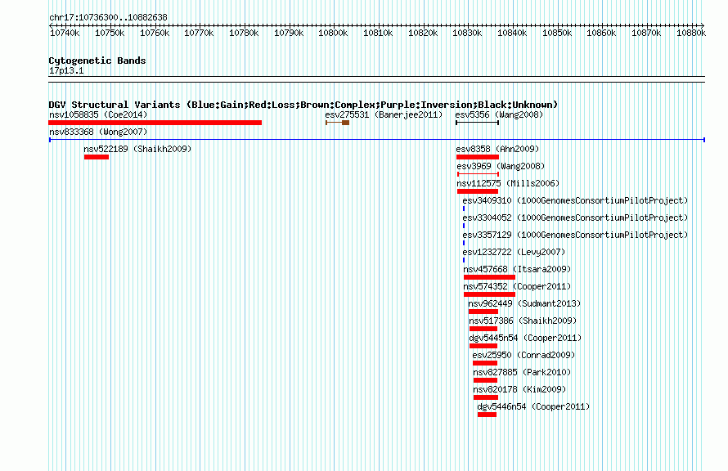Image resolution: width=728 pixels, height=471 pixels.
Task: Click the 17p13.1 band label
Action: tap(66, 70)
